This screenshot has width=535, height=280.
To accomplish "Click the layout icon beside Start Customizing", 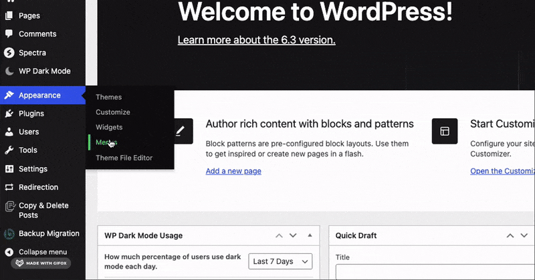I will 445,131.
